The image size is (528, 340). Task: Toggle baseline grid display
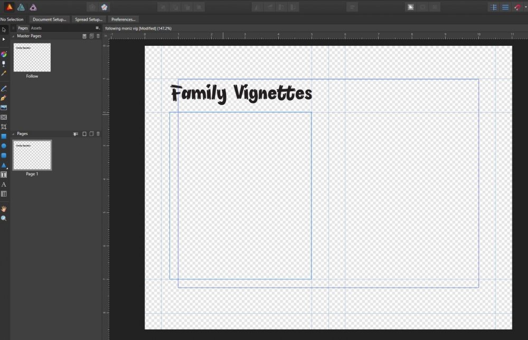(x=505, y=7)
